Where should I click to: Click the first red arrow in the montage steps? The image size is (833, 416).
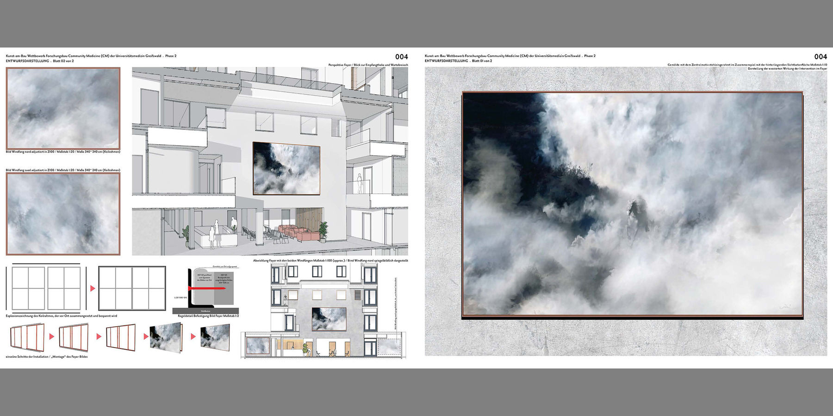[52, 336]
